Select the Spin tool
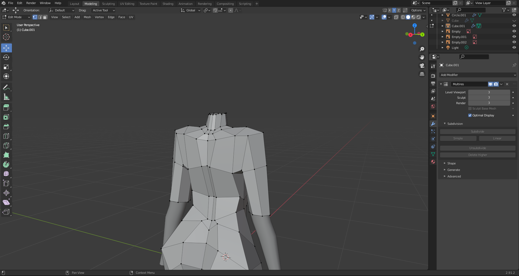The image size is (519, 276). click(x=6, y=164)
